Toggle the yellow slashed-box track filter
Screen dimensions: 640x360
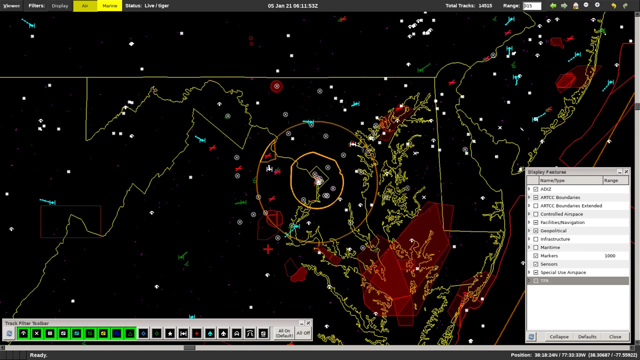pos(103,333)
